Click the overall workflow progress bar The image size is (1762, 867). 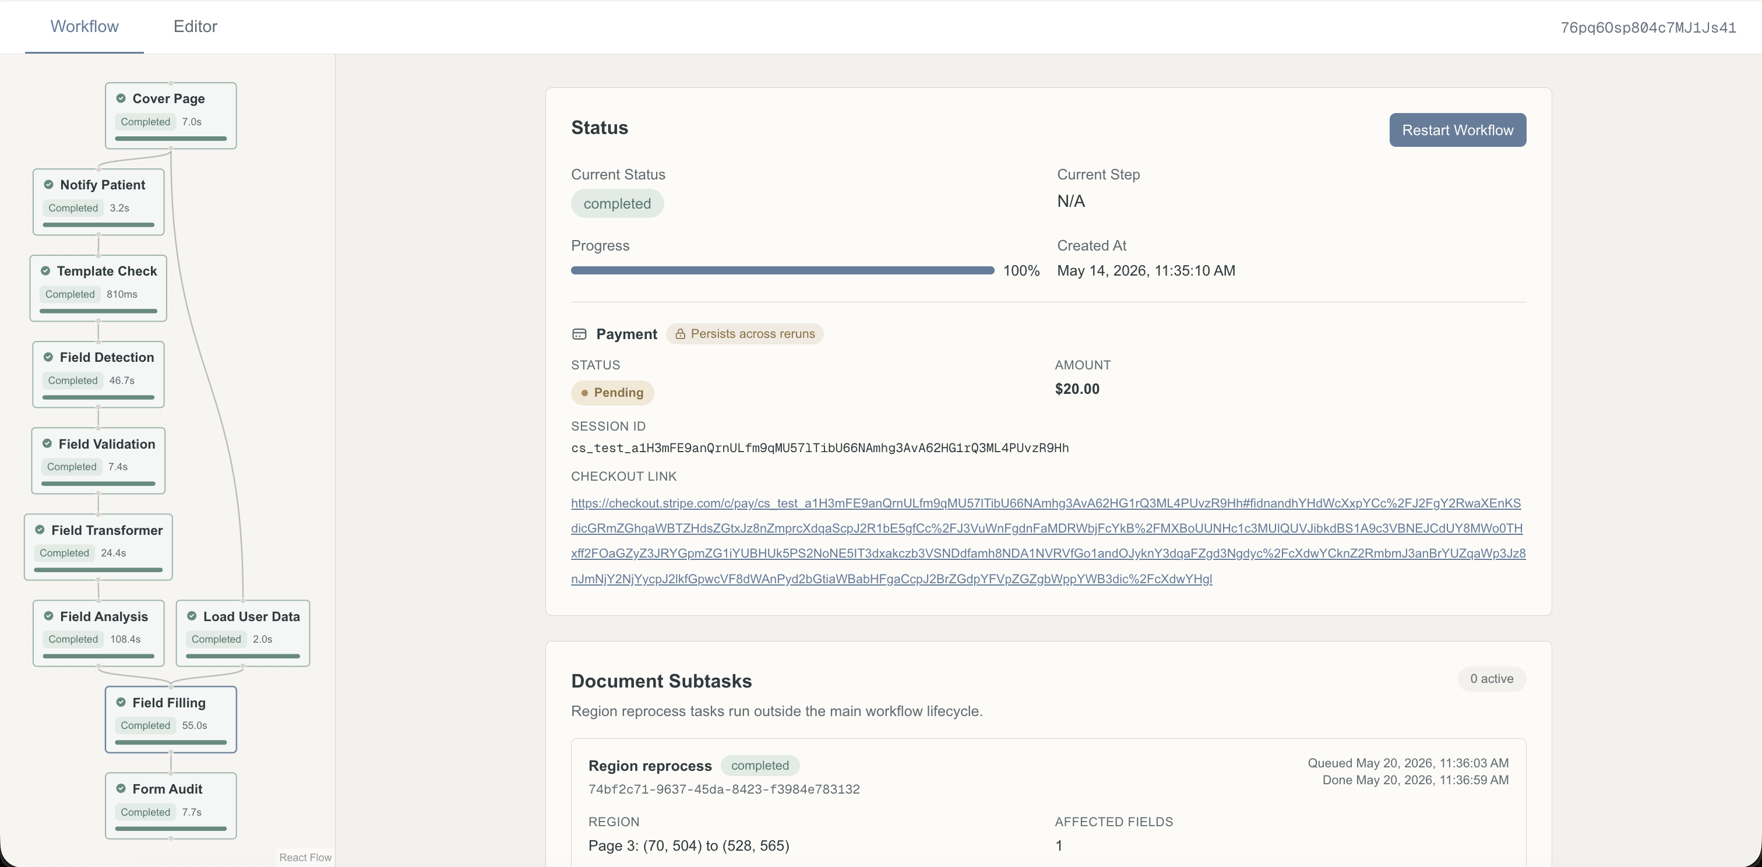point(783,271)
